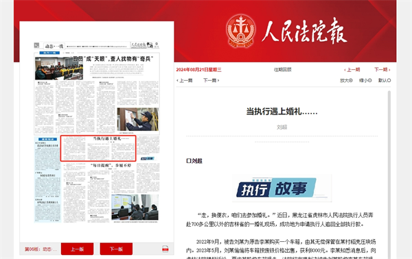Reset text size with 默认 icon

(385, 80)
